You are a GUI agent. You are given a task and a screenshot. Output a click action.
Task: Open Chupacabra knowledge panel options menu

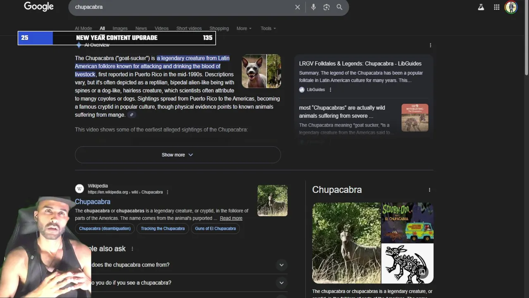[429, 190]
